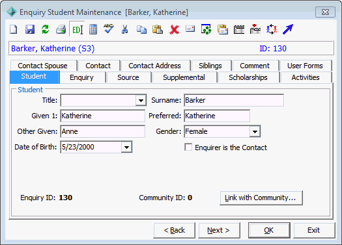
Task: Run ABC spell check icon
Action: 109,29
